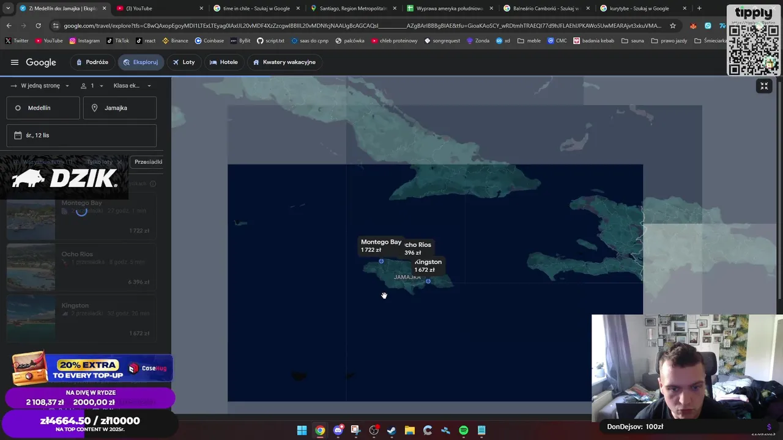Close the YouTube browser tab

[201, 9]
